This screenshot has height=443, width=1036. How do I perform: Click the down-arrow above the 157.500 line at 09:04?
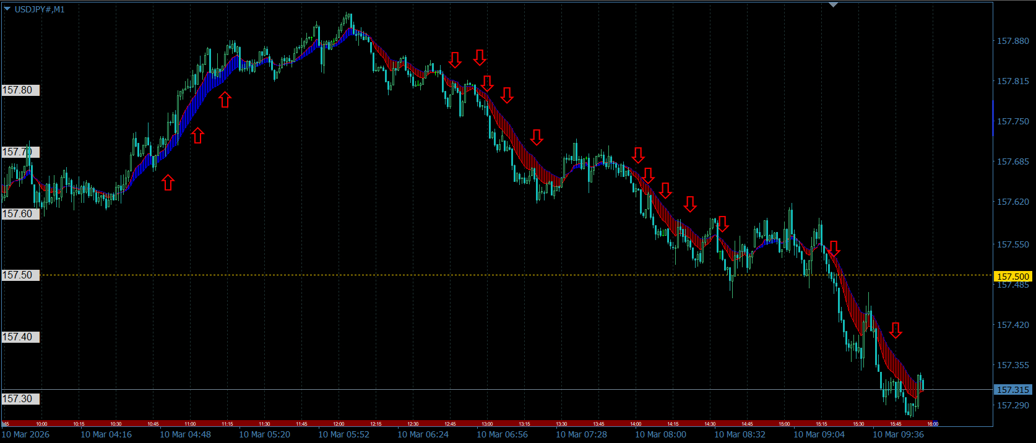point(834,249)
